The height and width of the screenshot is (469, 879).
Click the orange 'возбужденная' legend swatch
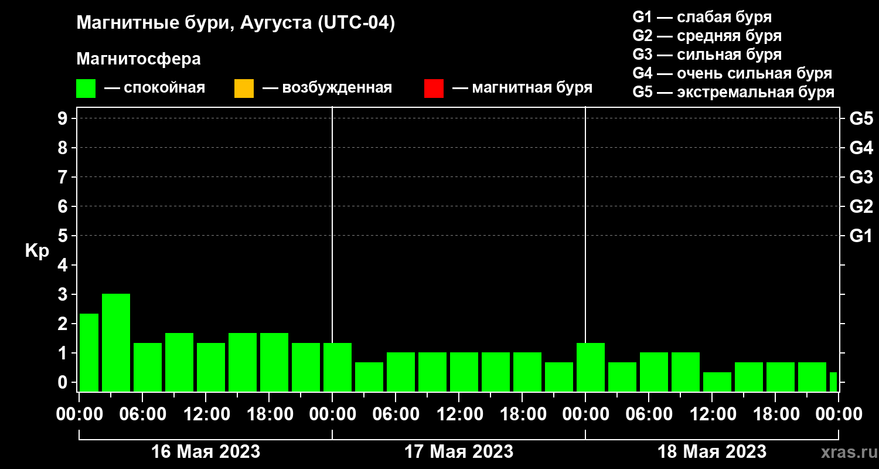[x=244, y=89]
